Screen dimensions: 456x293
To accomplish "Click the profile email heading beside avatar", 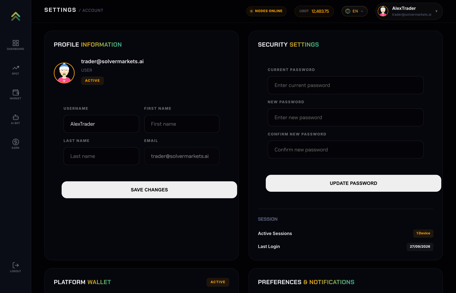I will pyautogui.click(x=112, y=62).
